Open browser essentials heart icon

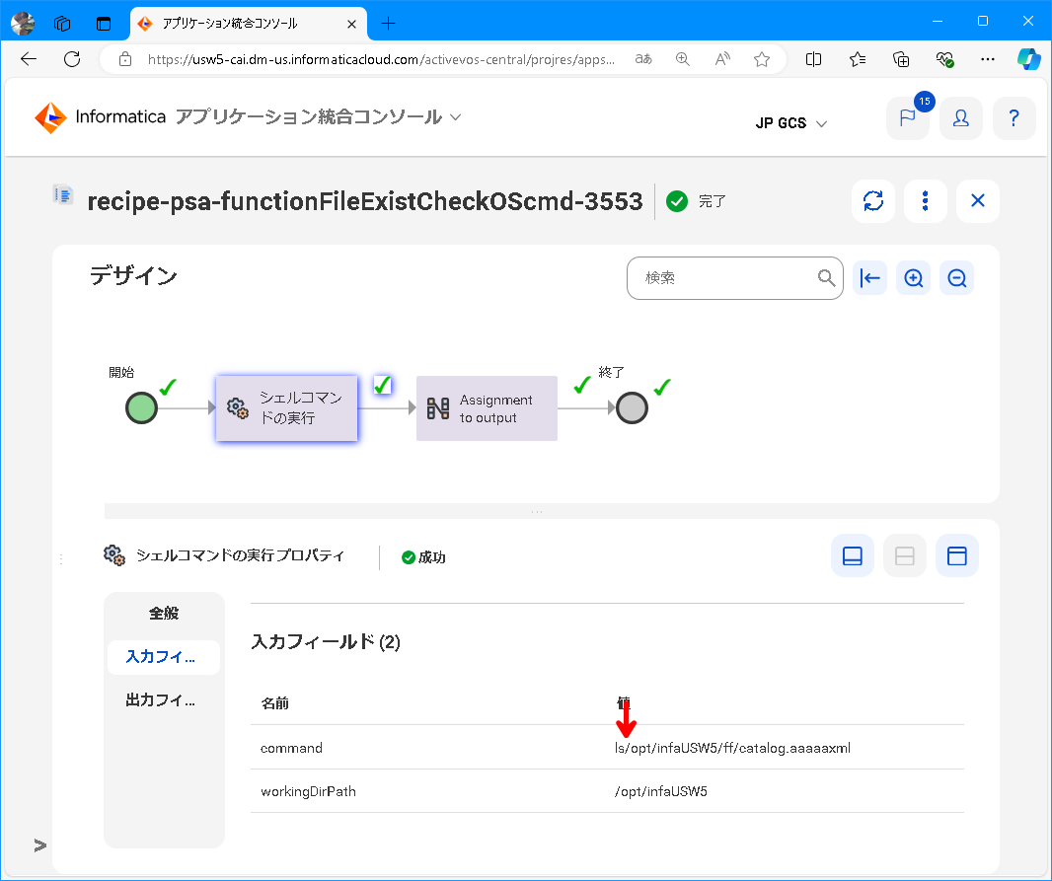click(x=944, y=59)
